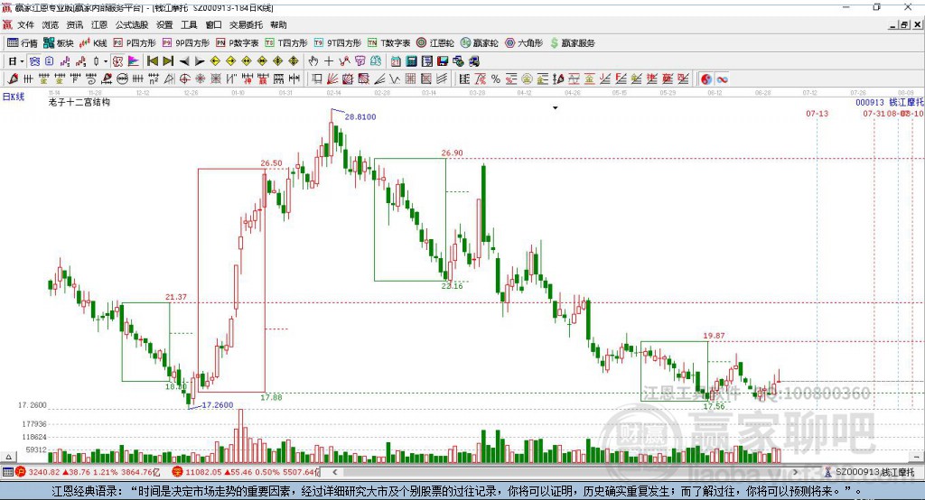Toggle the highlighted icon right of 日 dropdown
This screenshot has width=925, height=500.
point(34,61)
